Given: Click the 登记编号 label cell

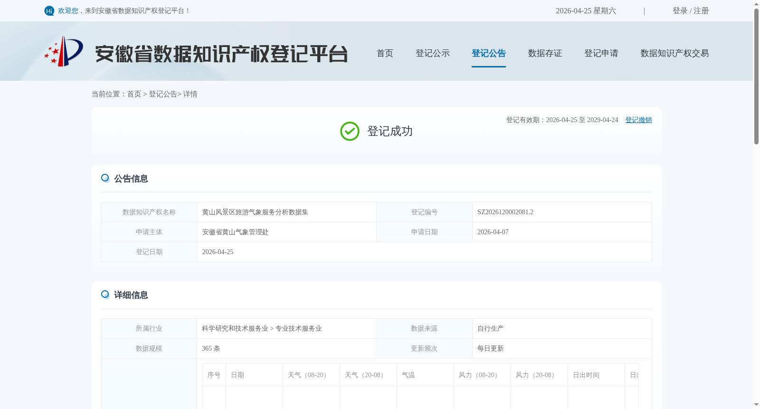Looking at the screenshot, I should pyautogui.click(x=424, y=212).
